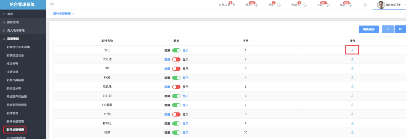Toggle the 快三 display status switch
Viewport: 406px width, 139px height.
tap(176, 50)
